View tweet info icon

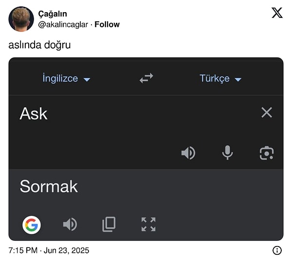click(x=277, y=250)
